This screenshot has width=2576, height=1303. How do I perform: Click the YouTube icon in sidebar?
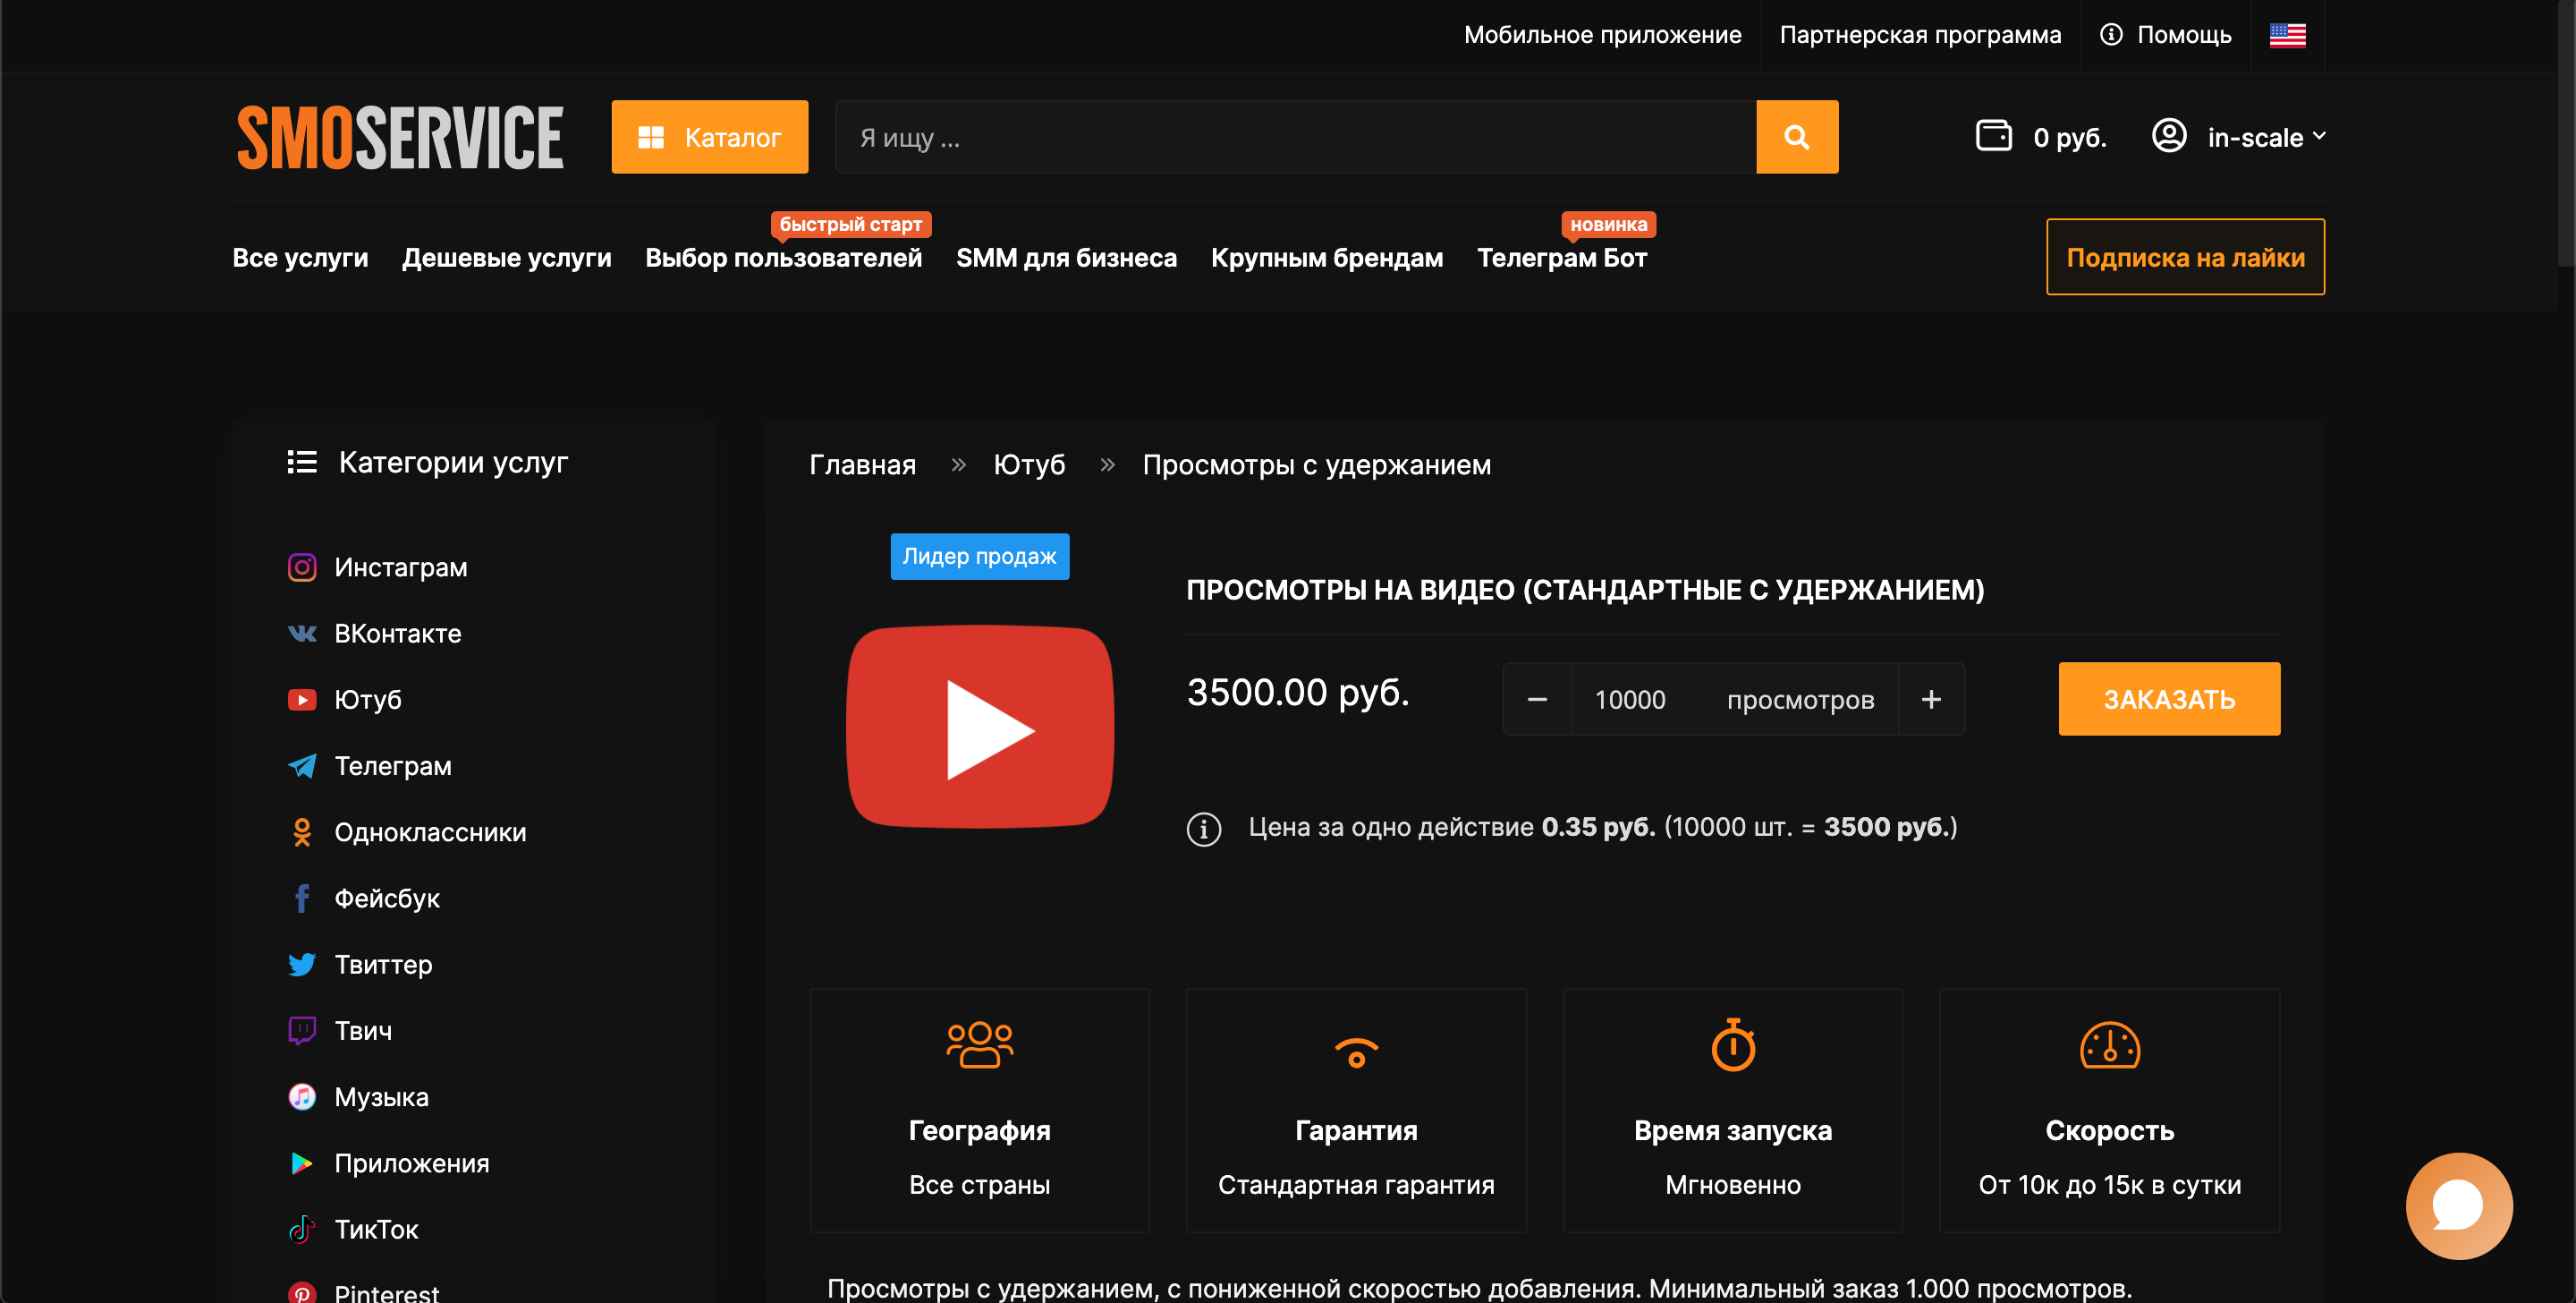tap(302, 700)
